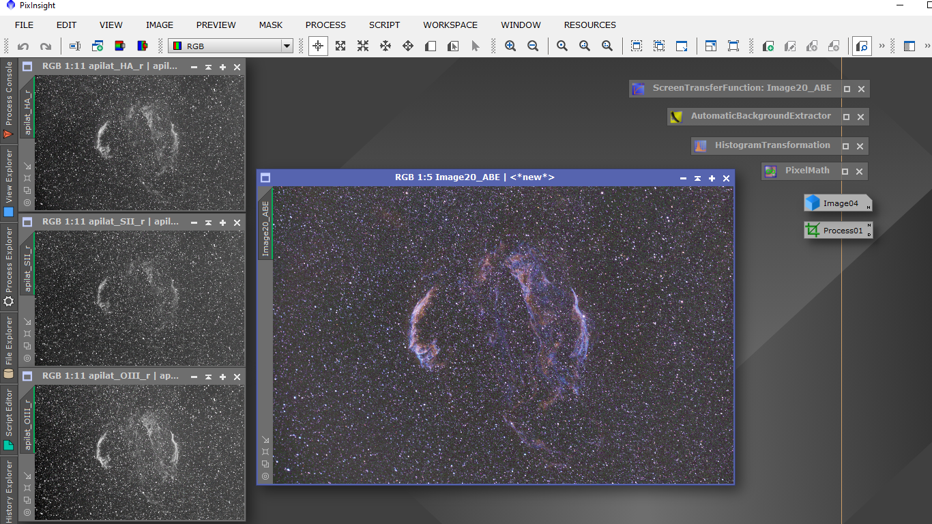Open the EDIT menu
Screen dimensions: 932x524
pos(66,25)
